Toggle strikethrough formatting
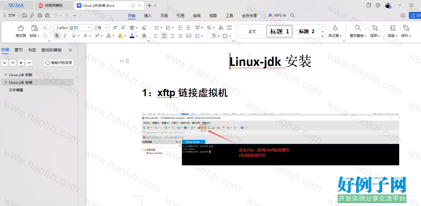421x206 pixels. (85, 36)
